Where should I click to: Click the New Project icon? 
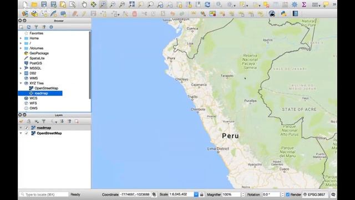click(25, 4)
